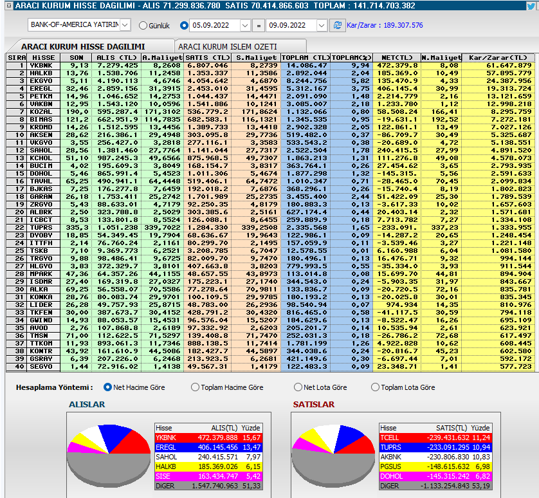Click the refresh data icon

click(x=337, y=25)
